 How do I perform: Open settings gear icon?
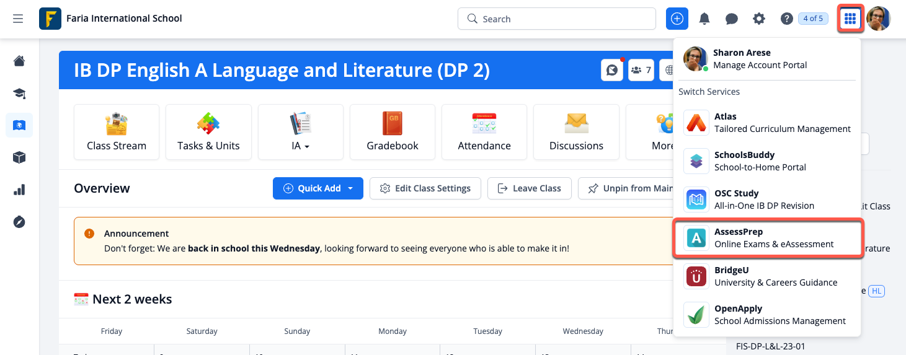pyautogui.click(x=759, y=19)
